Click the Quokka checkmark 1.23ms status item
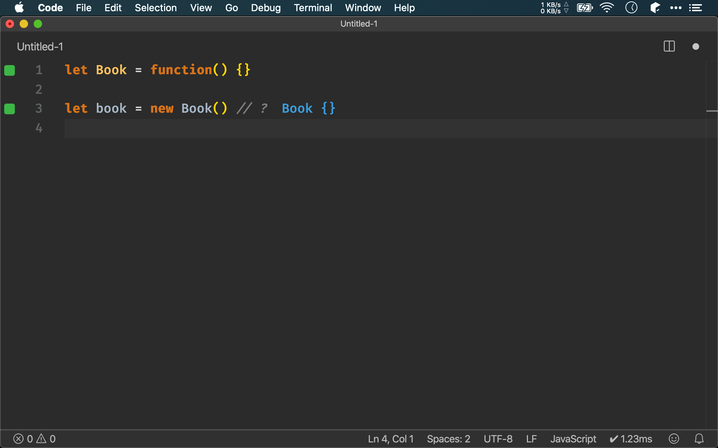Image resolution: width=718 pixels, height=448 pixels. pyautogui.click(x=631, y=439)
